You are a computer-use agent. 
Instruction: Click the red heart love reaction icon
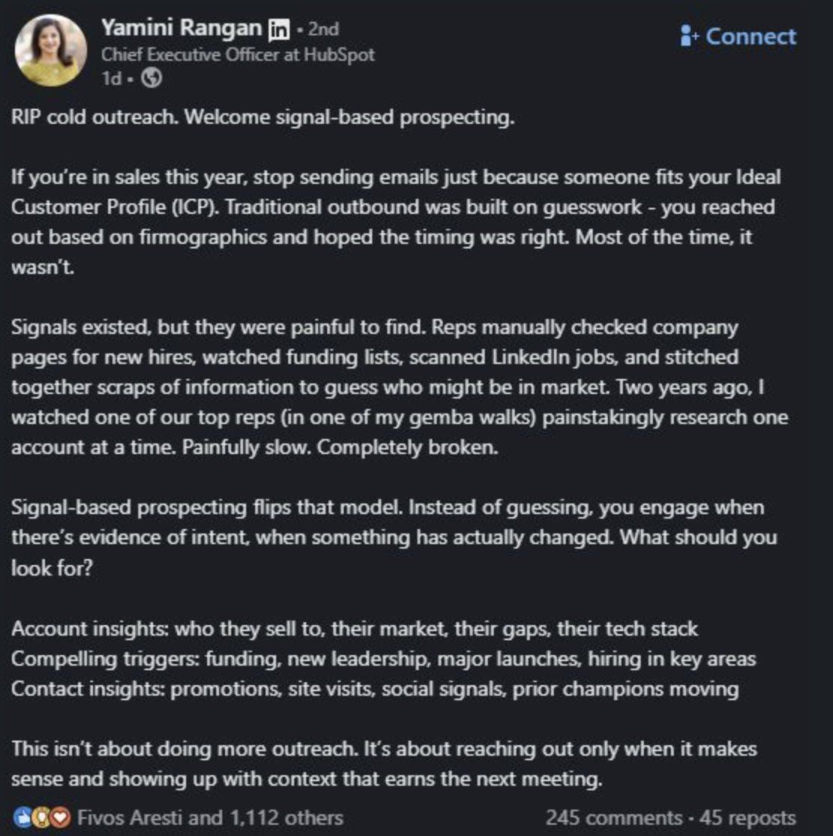(60, 817)
